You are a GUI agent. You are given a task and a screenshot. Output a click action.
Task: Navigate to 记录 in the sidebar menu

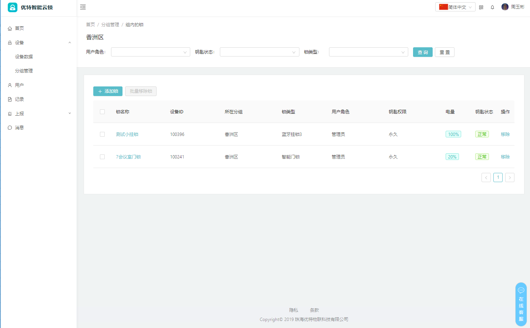(x=19, y=99)
